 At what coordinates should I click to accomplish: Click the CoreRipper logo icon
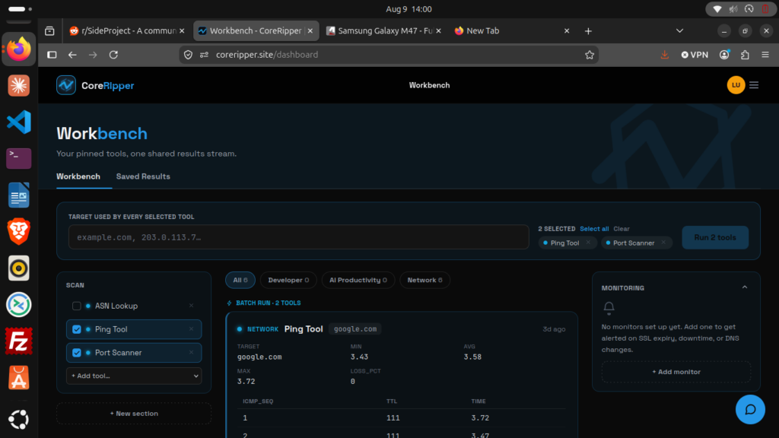click(66, 85)
